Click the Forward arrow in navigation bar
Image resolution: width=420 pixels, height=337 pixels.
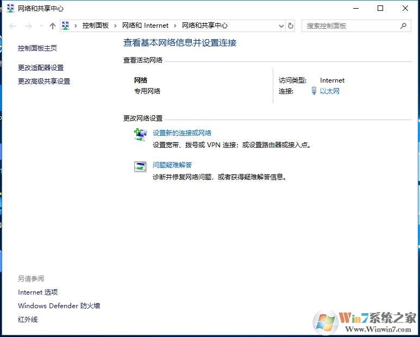28,26
